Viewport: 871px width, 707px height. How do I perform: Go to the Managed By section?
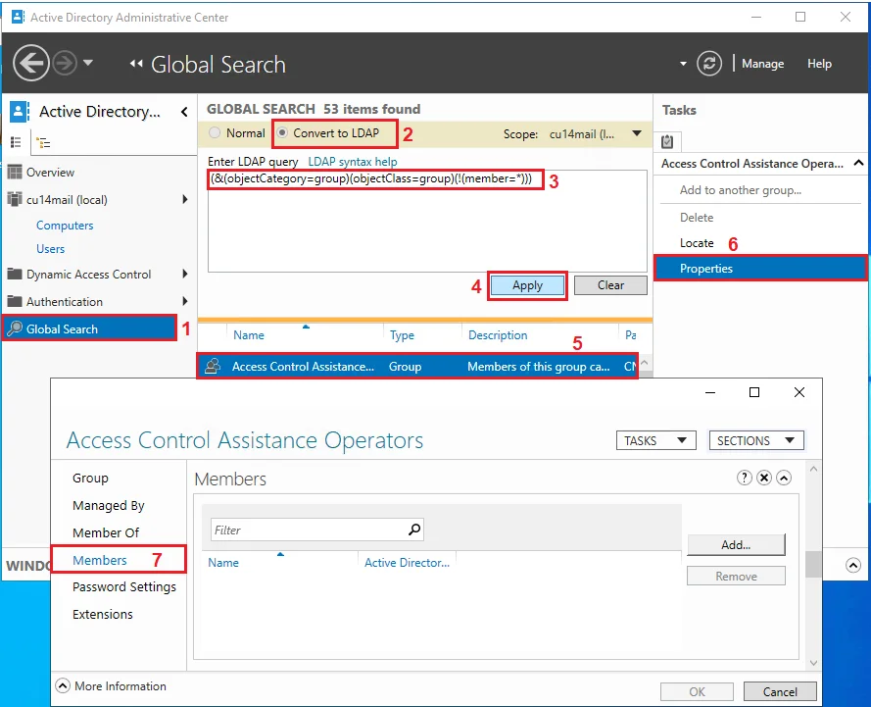(109, 505)
